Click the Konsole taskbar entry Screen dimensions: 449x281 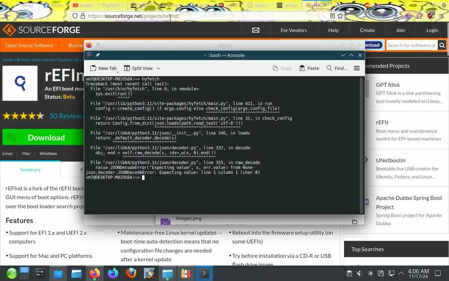click(x=204, y=273)
